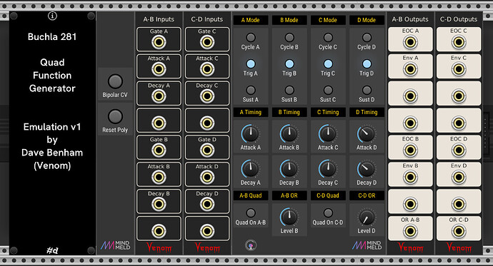
Task: Click the EOC A output jack
Action: (x=410, y=42)
